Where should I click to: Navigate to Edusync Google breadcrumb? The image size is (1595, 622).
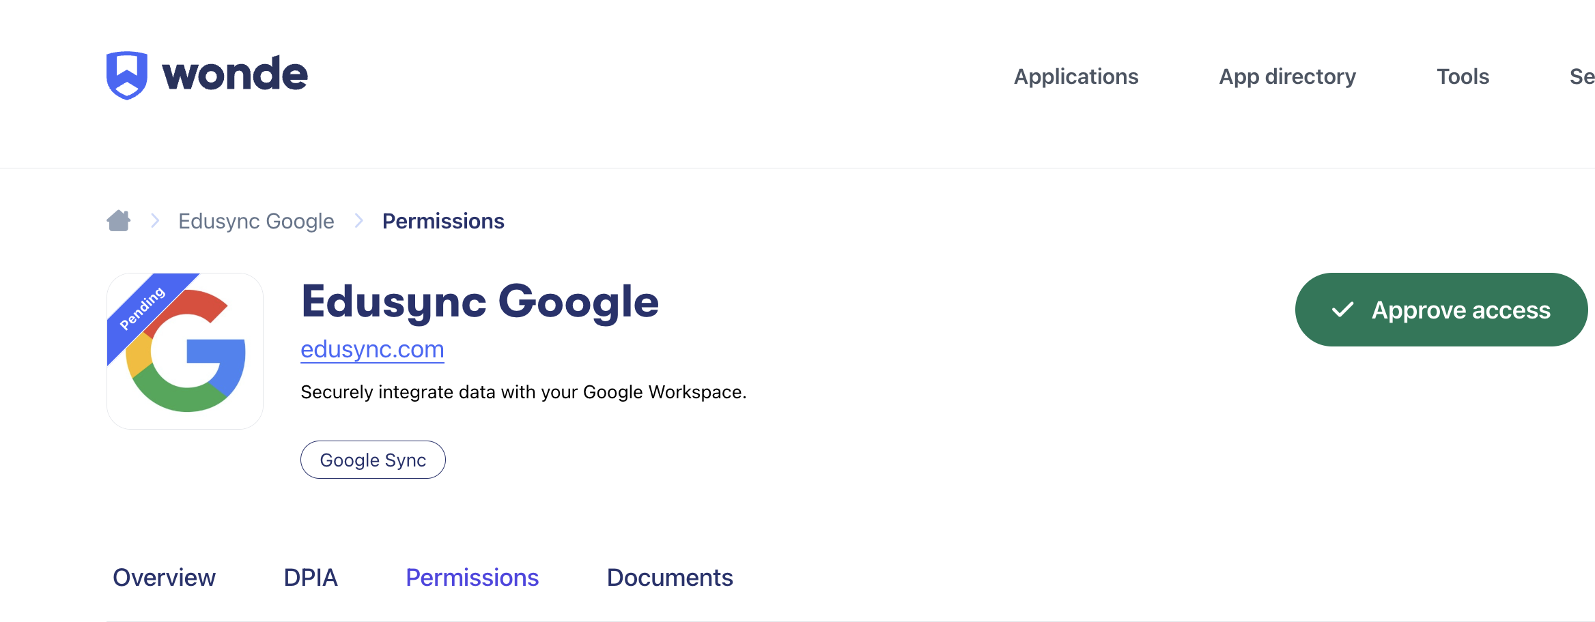coord(256,221)
